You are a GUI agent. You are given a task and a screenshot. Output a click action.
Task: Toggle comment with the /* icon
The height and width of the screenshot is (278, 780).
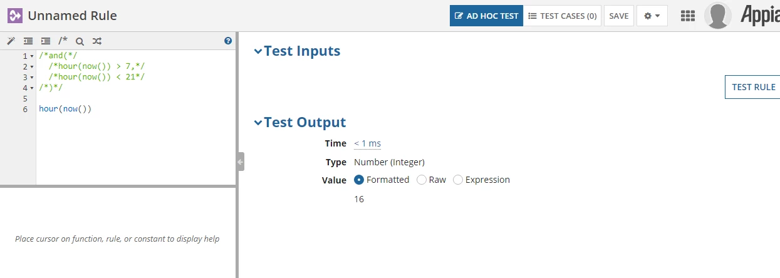63,41
